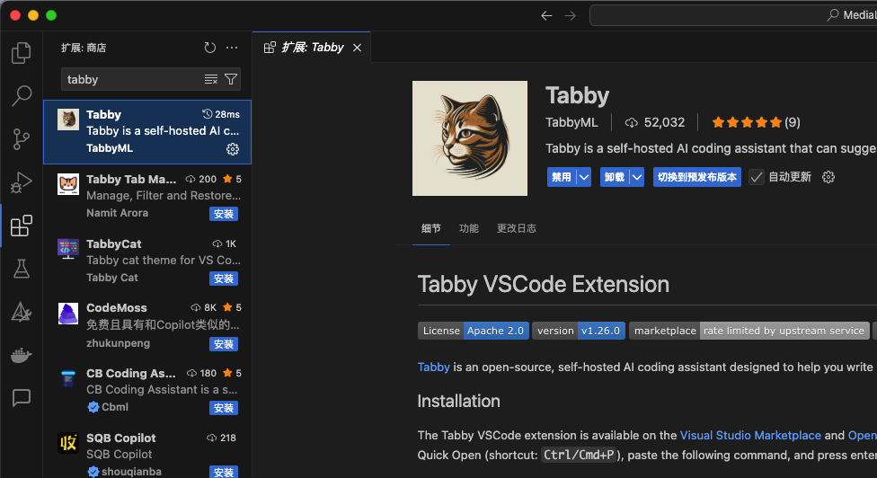Click the download count 52,032
The image size is (877, 478).
click(655, 122)
